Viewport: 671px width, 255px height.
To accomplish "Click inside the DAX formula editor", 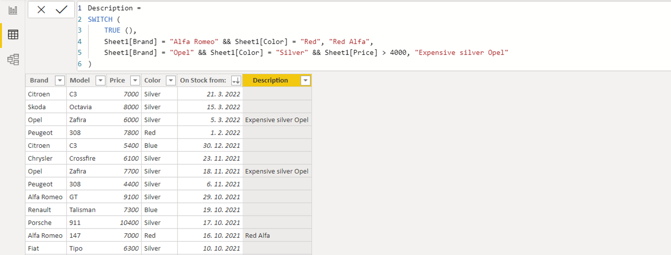I will pyautogui.click(x=374, y=36).
